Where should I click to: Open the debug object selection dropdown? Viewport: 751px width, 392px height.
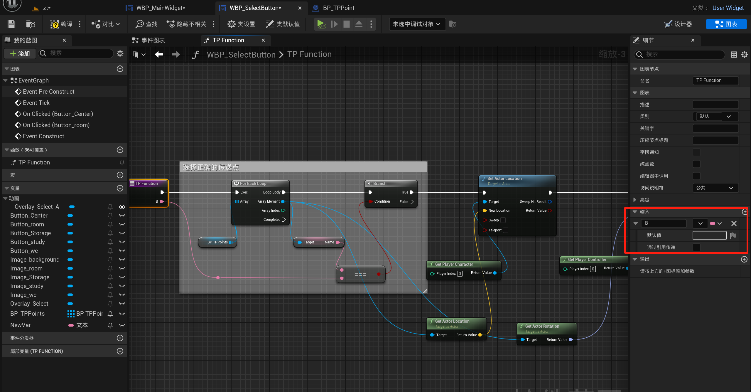tap(417, 24)
